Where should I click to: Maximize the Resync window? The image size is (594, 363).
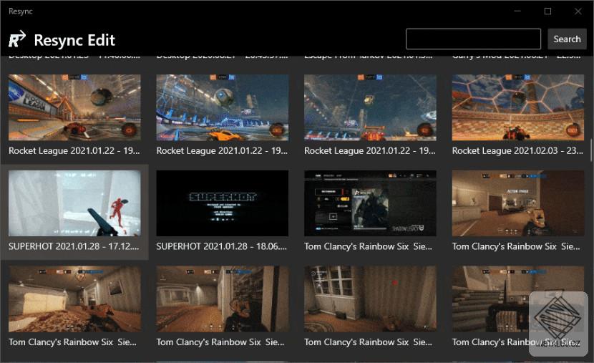[547, 11]
